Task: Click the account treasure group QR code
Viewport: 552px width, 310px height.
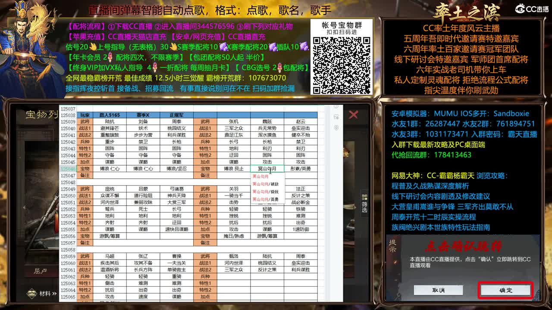Action: (x=341, y=65)
